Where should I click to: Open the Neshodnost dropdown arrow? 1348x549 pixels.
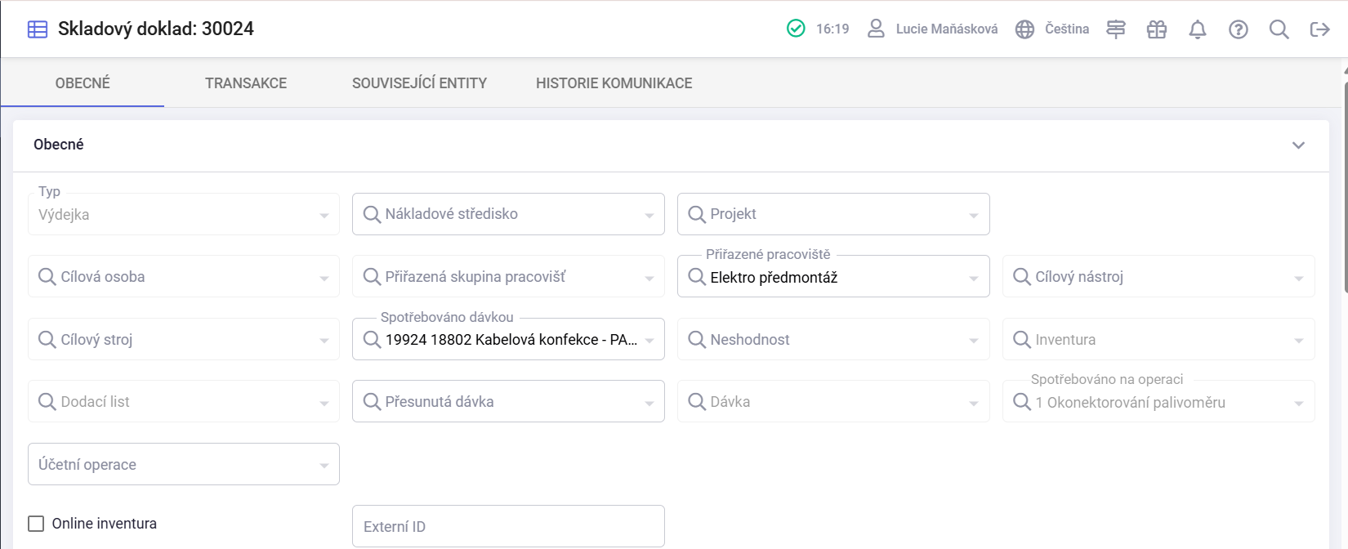click(x=974, y=341)
